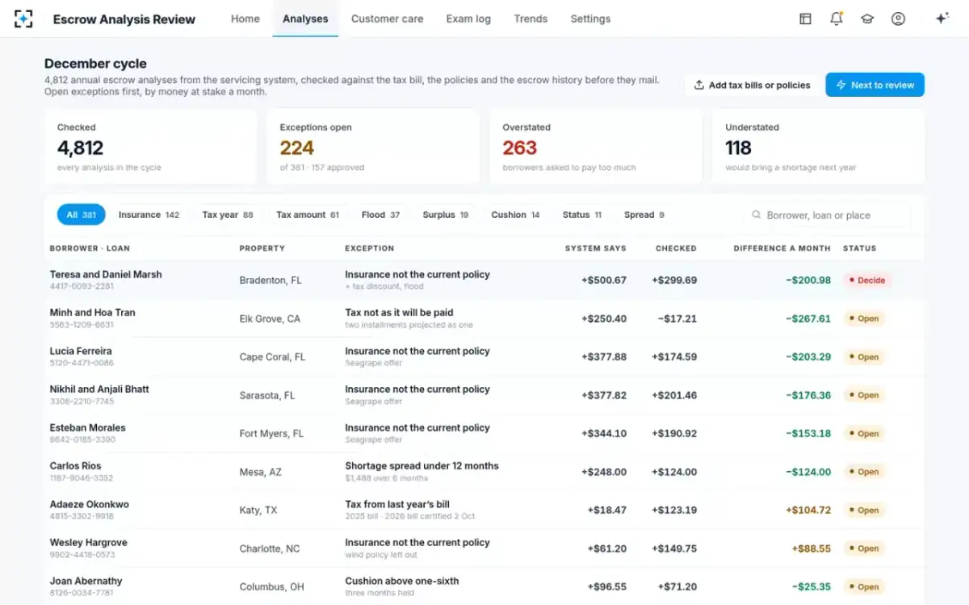Image resolution: width=969 pixels, height=605 pixels.
Task: Filter by Tax amount exceptions
Action: 308,215
